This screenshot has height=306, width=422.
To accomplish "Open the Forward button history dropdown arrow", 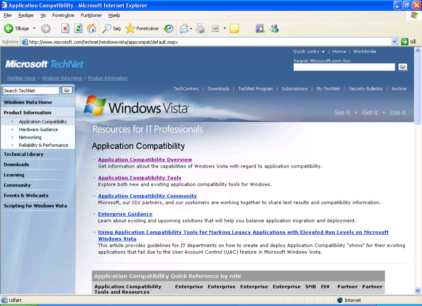I will click(x=55, y=28).
